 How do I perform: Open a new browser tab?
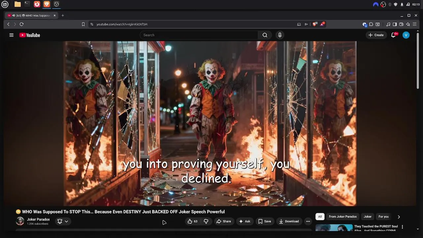62,16
